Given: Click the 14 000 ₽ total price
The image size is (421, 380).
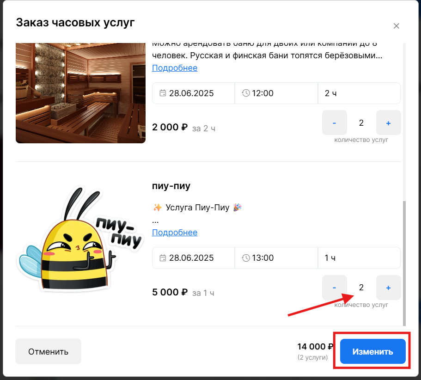Looking at the screenshot, I should coord(315,347).
